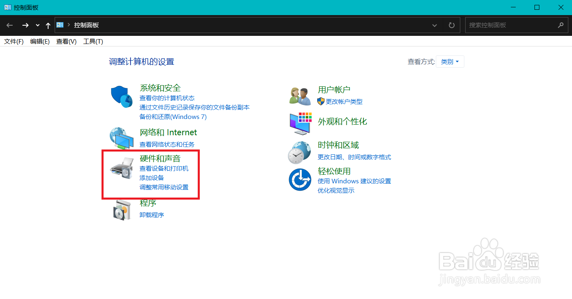Viewport: 572px width, 299px height.
Task: Open 查看设备和打印机
Action: pyautogui.click(x=165, y=168)
